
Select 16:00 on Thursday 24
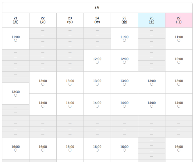click(x=97, y=148)
